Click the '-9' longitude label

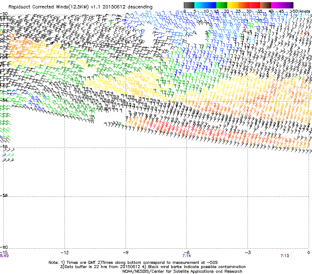[x=126, y=253]
